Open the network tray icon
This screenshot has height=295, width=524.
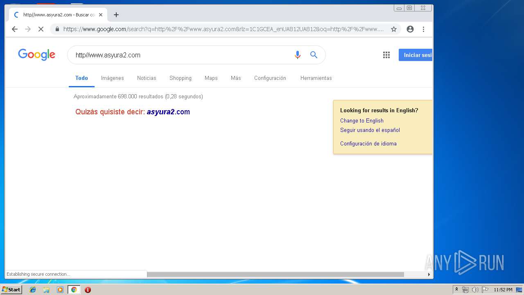pos(465,290)
